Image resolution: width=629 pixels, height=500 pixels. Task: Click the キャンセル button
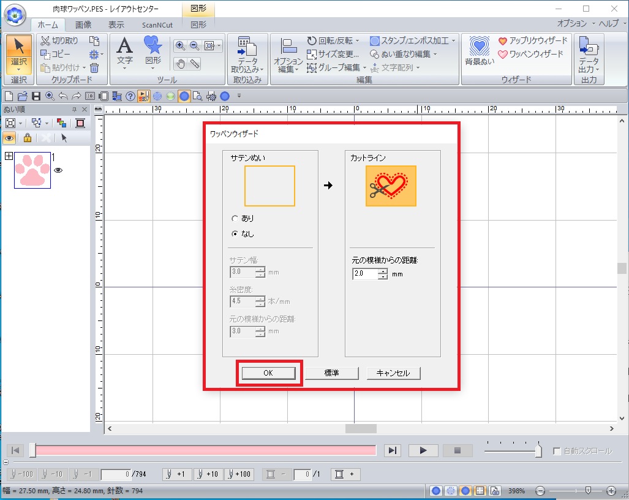click(393, 373)
